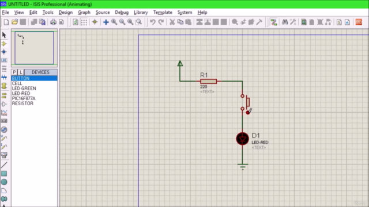Click the Redraw display refresh icon
The height and width of the screenshot is (207, 369).
76,22
